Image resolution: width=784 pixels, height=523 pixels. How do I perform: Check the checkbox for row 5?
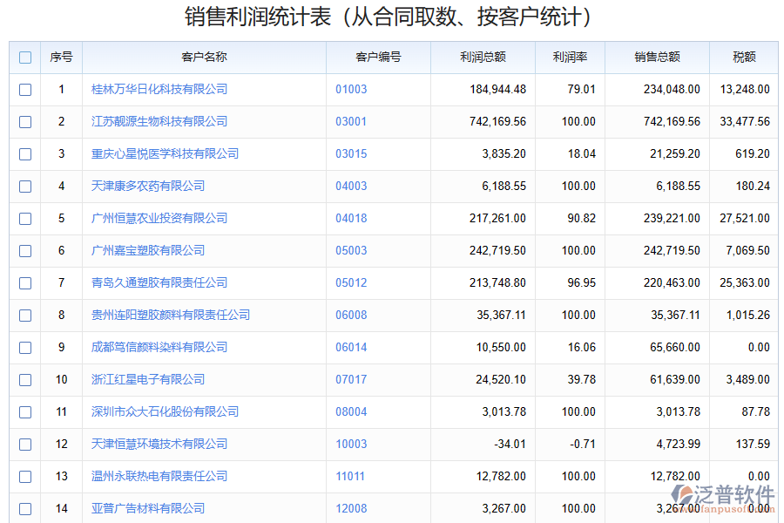tap(25, 218)
